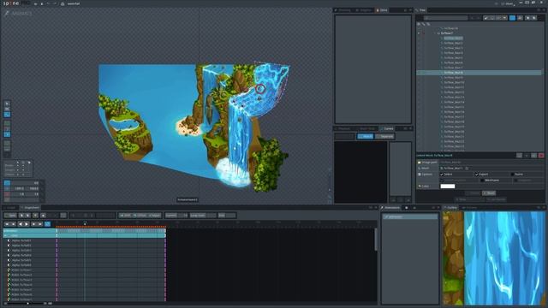Click the Adjust keys button
Screen dimensions: 548x308
coord(154,215)
